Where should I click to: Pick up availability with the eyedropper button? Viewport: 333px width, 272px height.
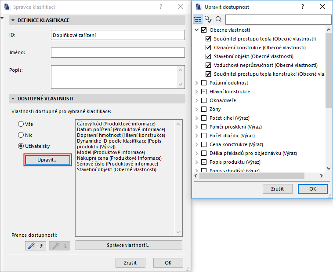pyautogui.click(x=36, y=246)
